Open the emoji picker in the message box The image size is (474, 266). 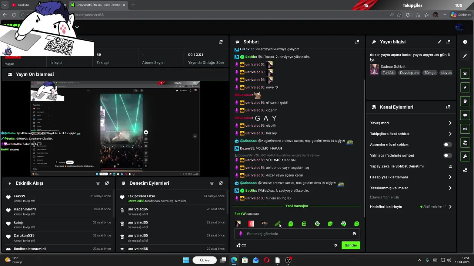pyautogui.click(x=354, y=234)
